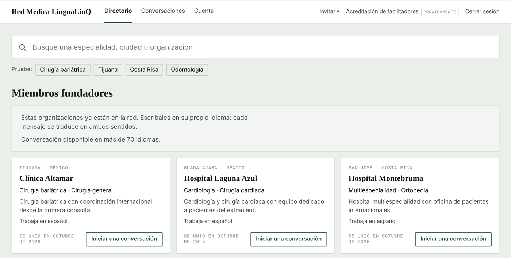Click the PRÓXIMAMENTE badge
This screenshot has width=511, height=258.
[x=440, y=12]
